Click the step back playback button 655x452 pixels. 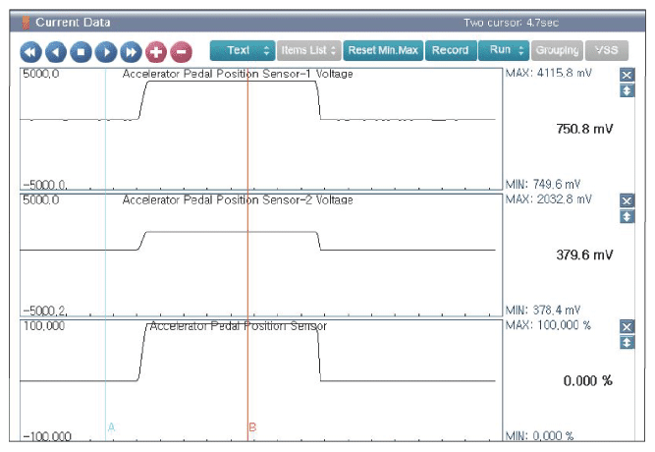(56, 52)
